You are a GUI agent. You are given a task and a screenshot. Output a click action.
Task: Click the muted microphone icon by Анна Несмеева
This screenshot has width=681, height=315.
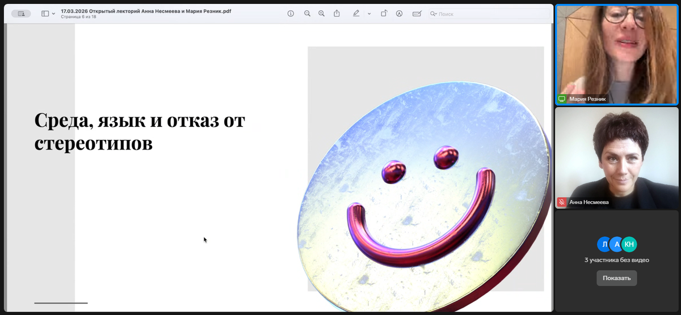point(562,202)
